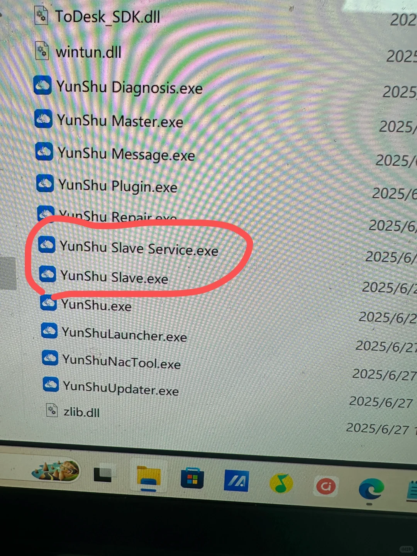This screenshot has width=417, height=556.
Task: Click the YunShuLauncher.exe cloud icon
Action: click(x=49, y=331)
